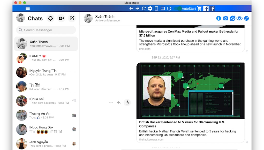Start a new video call room

[x=61, y=18]
